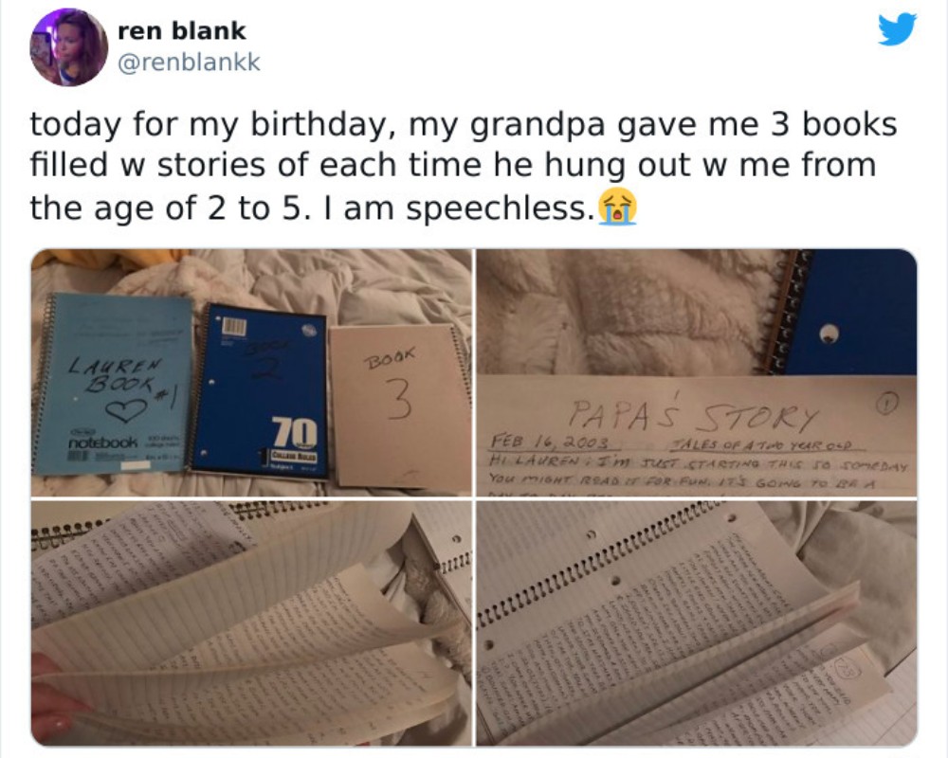The image size is (948, 758).
Task: Open the bottom-right notebook pages photo
Action: (697, 623)
